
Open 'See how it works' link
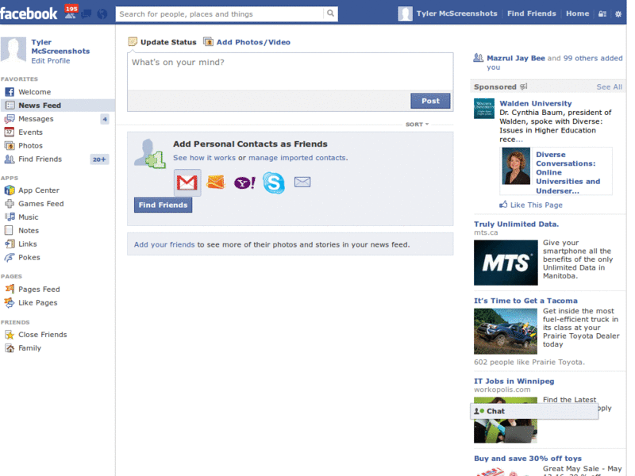coord(205,158)
